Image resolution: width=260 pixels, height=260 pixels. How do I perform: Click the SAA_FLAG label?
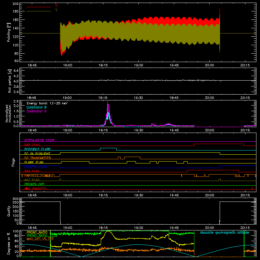[32, 171]
